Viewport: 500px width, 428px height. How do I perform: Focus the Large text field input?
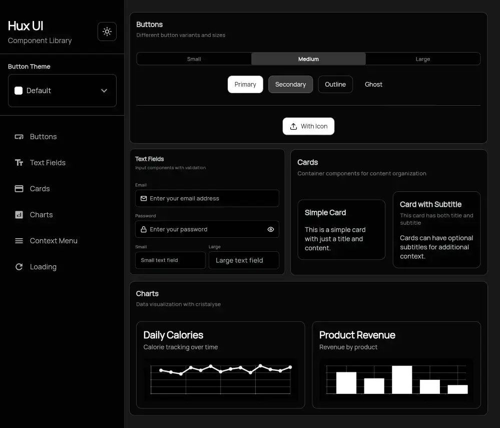244,260
